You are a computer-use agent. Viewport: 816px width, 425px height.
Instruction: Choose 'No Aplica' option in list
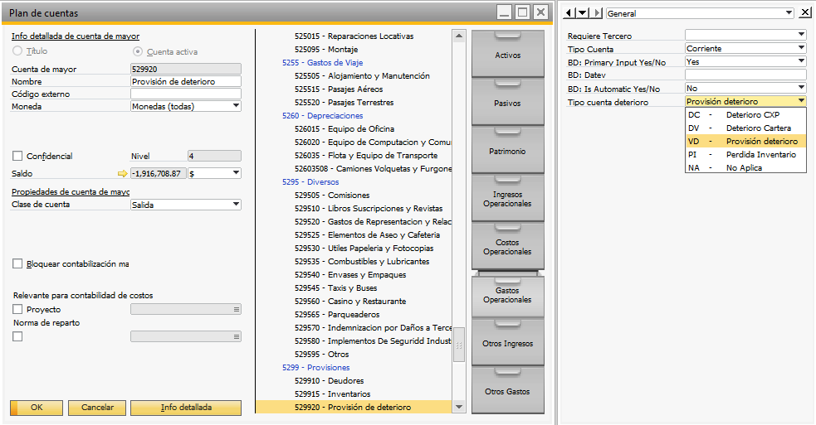pos(743,167)
